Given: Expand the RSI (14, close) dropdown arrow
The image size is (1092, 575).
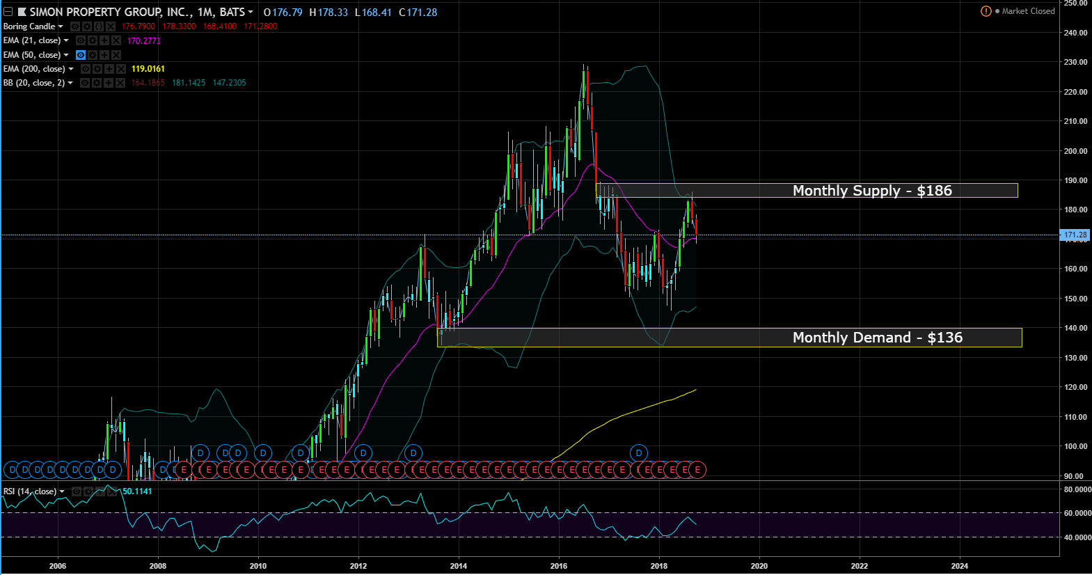Looking at the screenshot, I should pyautogui.click(x=62, y=491).
